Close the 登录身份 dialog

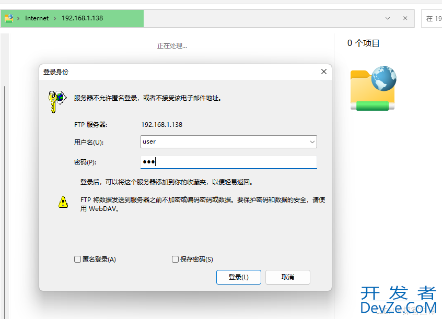click(x=324, y=72)
